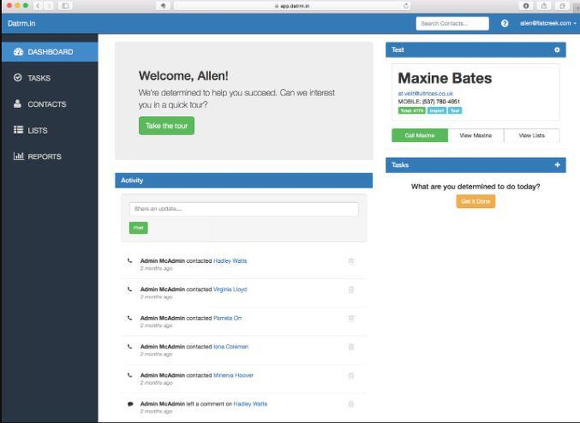Open the Dashboard sidebar item
Screen dimensions: 580x423
pos(49,52)
